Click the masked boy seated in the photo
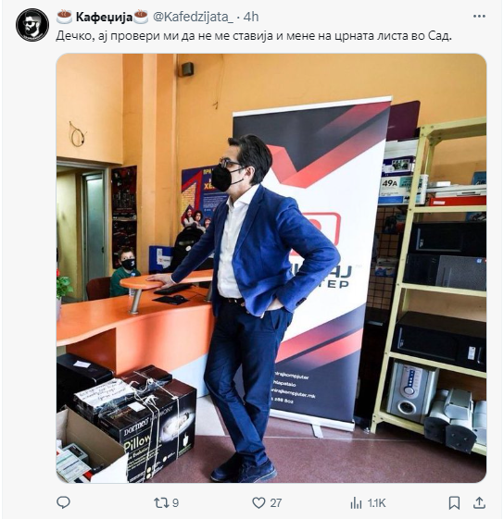This screenshot has width=504, height=519. pos(125,272)
